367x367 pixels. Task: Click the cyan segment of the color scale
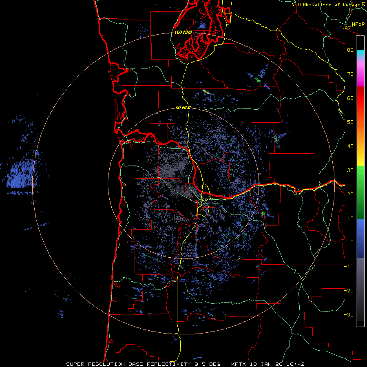click(x=360, y=53)
